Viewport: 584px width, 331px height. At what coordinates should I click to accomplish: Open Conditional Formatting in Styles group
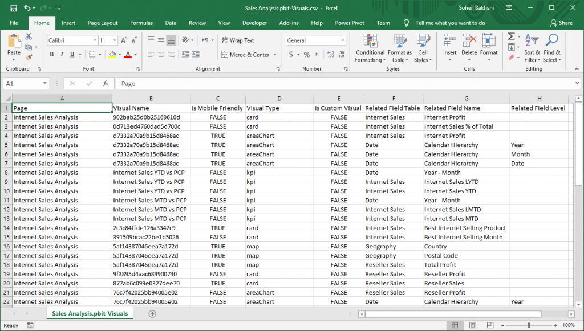[370, 48]
